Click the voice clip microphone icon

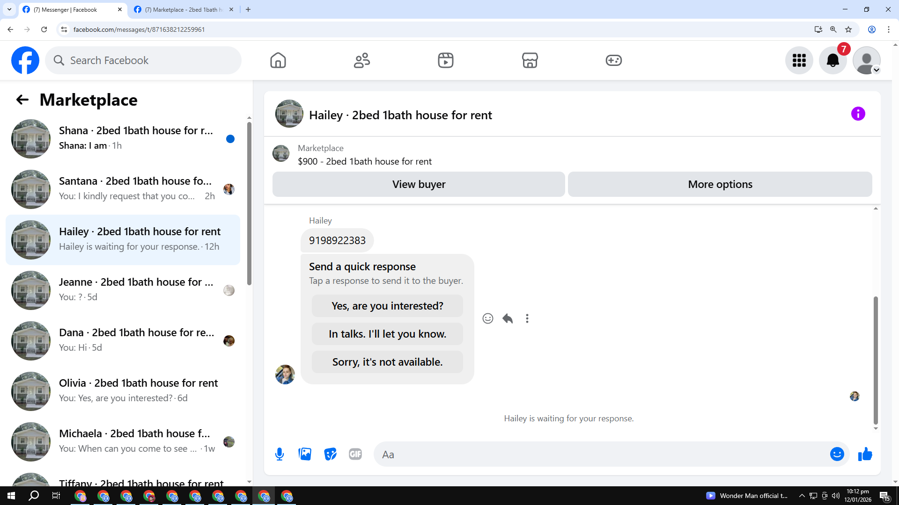point(280,454)
